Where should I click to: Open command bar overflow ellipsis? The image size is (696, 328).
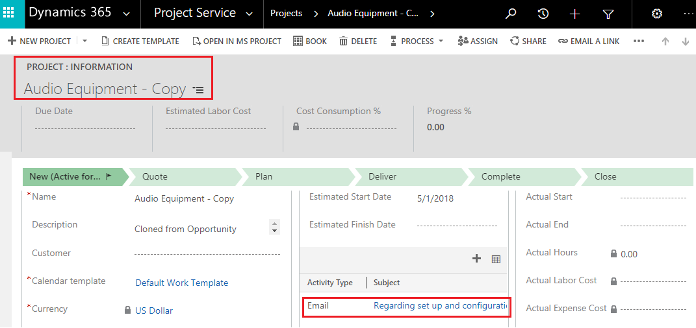(639, 41)
